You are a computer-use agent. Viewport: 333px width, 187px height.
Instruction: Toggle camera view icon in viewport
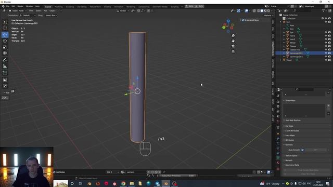[x=233, y=46]
